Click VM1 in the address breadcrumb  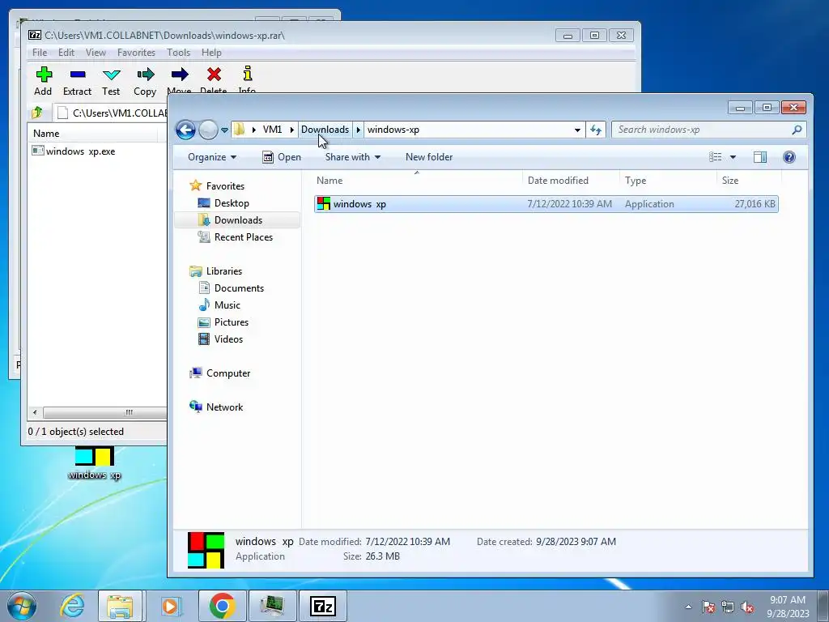click(272, 130)
